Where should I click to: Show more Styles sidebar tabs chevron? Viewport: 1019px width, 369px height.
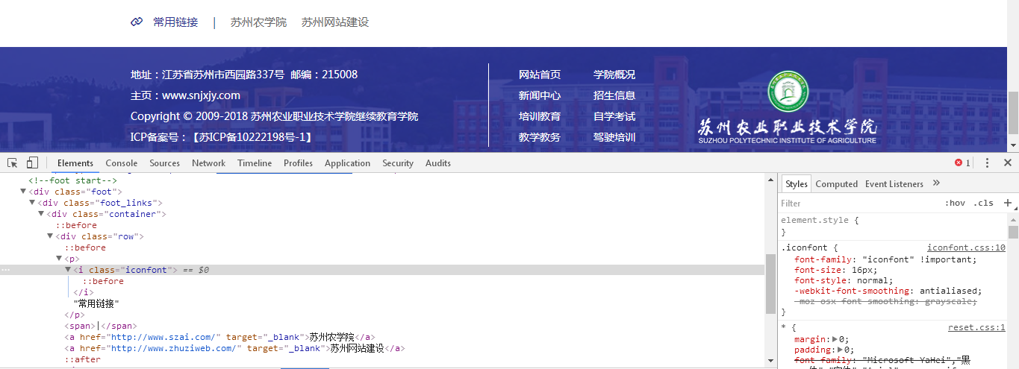click(x=936, y=183)
